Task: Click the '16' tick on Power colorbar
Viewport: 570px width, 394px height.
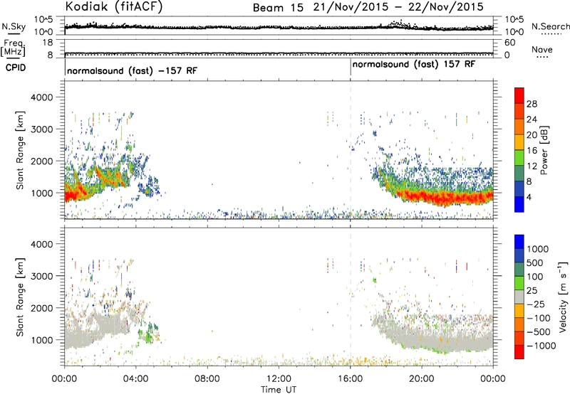Action: (532, 151)
